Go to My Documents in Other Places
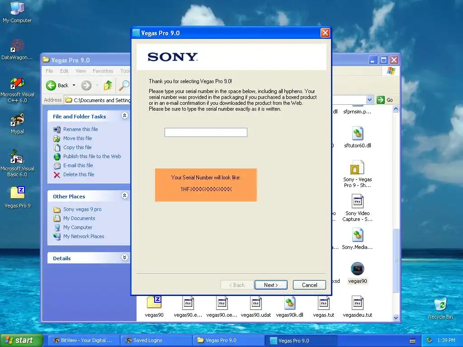This screenshot has height=347, width=463. point(79,218)
